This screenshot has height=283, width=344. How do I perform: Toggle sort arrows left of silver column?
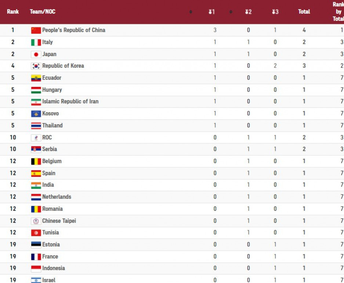click(231, 12)
